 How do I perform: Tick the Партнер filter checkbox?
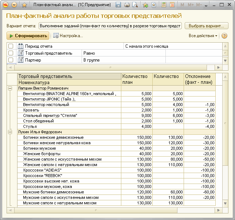[11, 60]
